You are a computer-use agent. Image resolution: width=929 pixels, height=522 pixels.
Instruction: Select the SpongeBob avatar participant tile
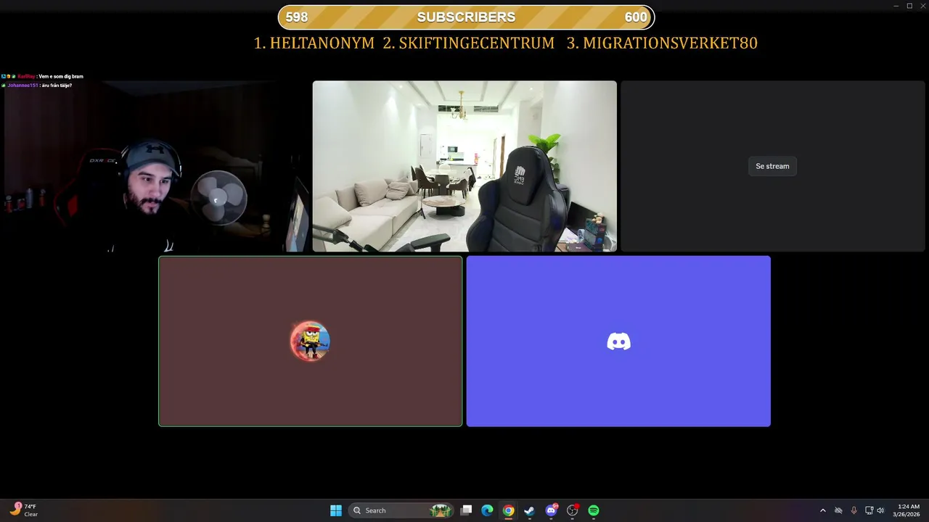point(311,341)
